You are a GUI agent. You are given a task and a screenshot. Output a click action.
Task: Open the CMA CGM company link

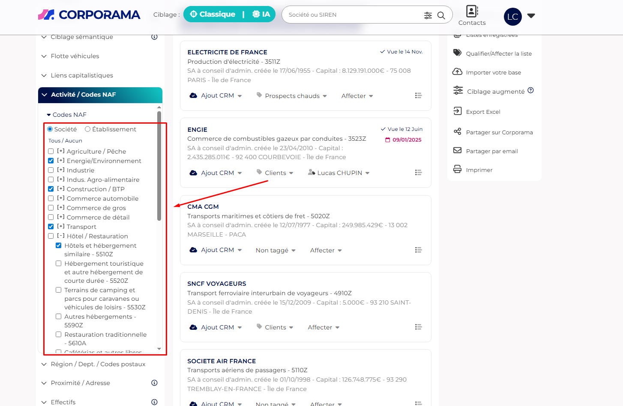pos(203,207)
